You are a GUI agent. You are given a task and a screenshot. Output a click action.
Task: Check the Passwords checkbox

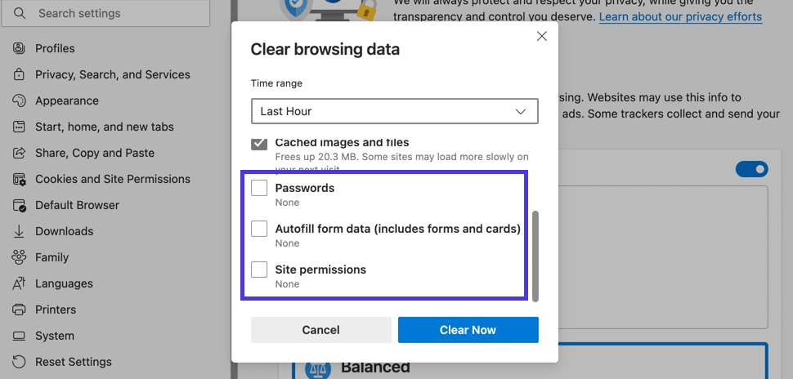point(259,188)
